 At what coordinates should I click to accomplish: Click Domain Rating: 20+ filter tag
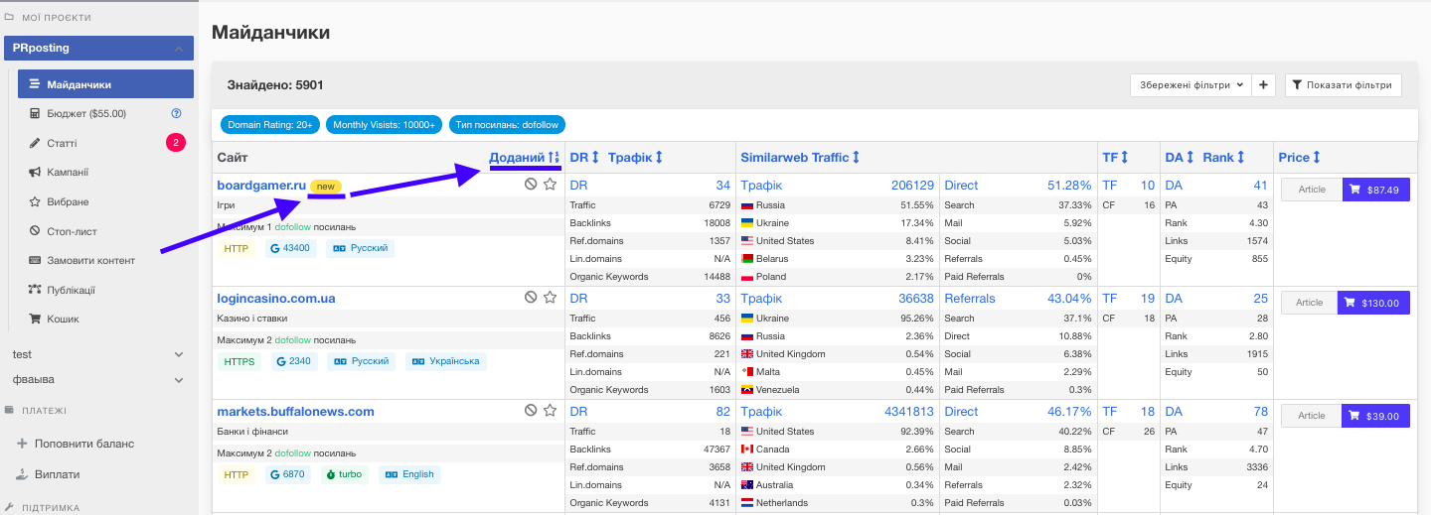tap(270, 125)
